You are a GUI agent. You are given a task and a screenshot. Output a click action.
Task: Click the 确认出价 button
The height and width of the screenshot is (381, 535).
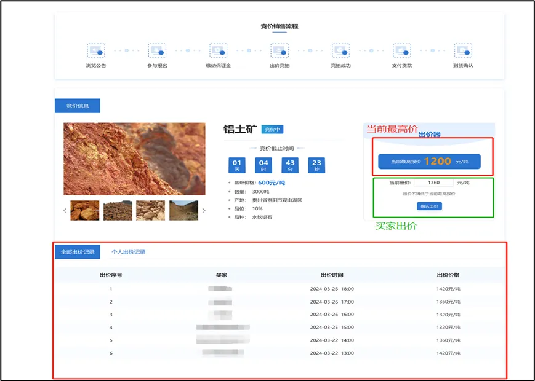click(429, 206)
